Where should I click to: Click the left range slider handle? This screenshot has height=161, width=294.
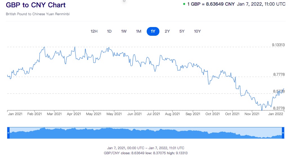coord(8,133)
